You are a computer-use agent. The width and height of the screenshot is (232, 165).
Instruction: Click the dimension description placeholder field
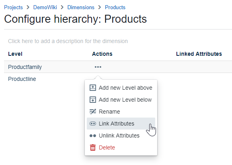pos(68,41)
